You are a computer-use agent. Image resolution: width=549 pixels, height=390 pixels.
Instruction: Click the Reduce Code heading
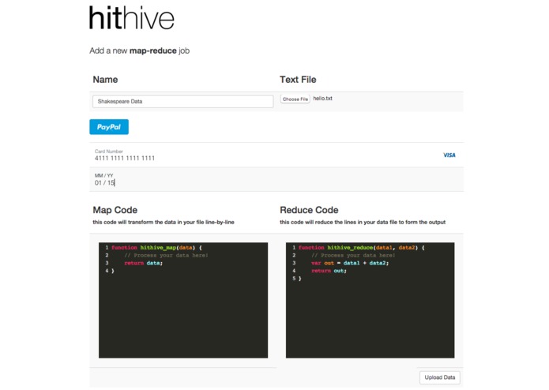pos(309,210)
